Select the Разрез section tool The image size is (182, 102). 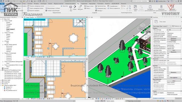coord(75,8)
